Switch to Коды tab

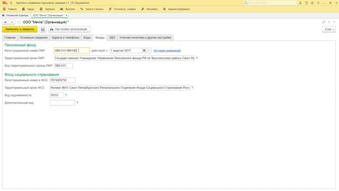(87, 38)
